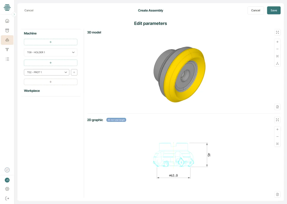This screenshot has width=287, height=204.
Task: Click the cyan 2D cutter drawing
Action: pyautogui.click(x=174, y=155)
